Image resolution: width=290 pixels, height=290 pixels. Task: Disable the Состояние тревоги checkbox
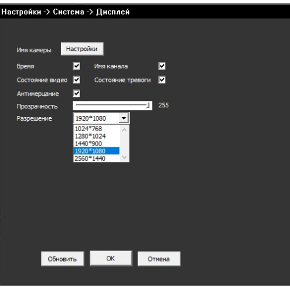[162, 79]
